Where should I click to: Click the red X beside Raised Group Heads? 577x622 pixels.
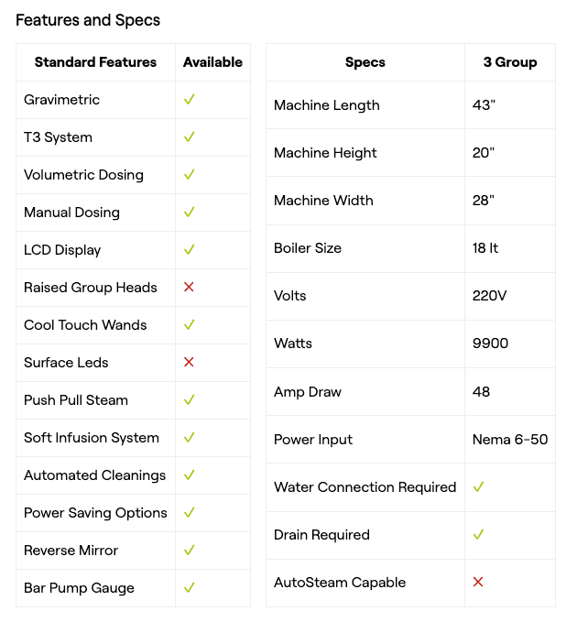pos(189,288)
